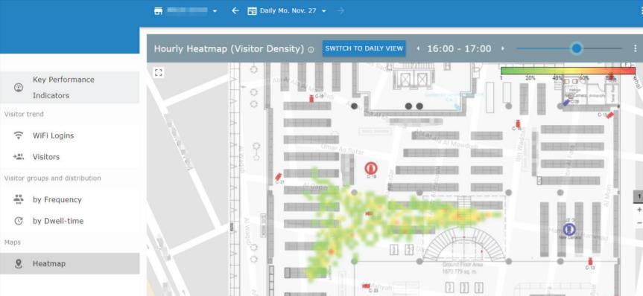Click red camera marker C-19

311,98
